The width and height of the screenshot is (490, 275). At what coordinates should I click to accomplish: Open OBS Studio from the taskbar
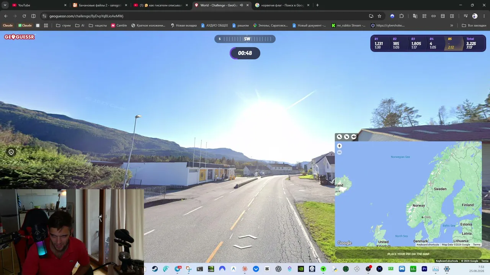[368, 269]
